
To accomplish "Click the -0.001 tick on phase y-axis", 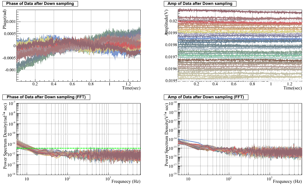I will point(10,70).
